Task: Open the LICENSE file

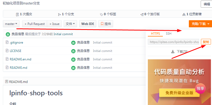Action: point(16,51)
